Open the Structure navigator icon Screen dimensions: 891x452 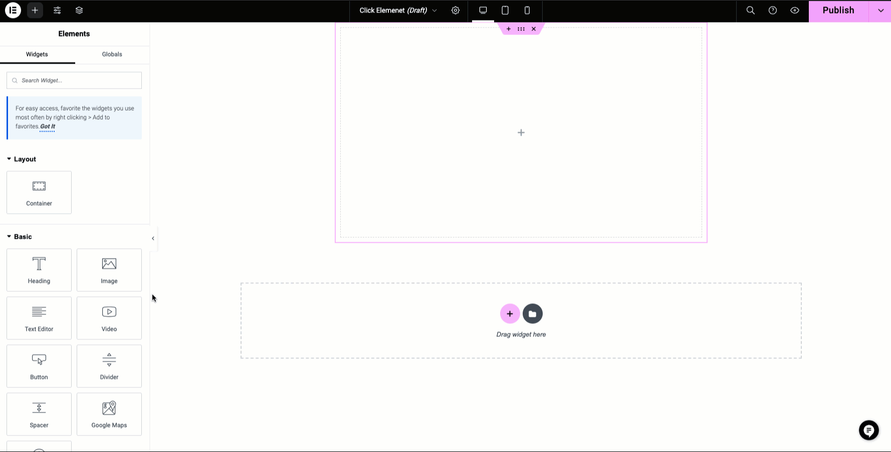click(x=79, y=10)
